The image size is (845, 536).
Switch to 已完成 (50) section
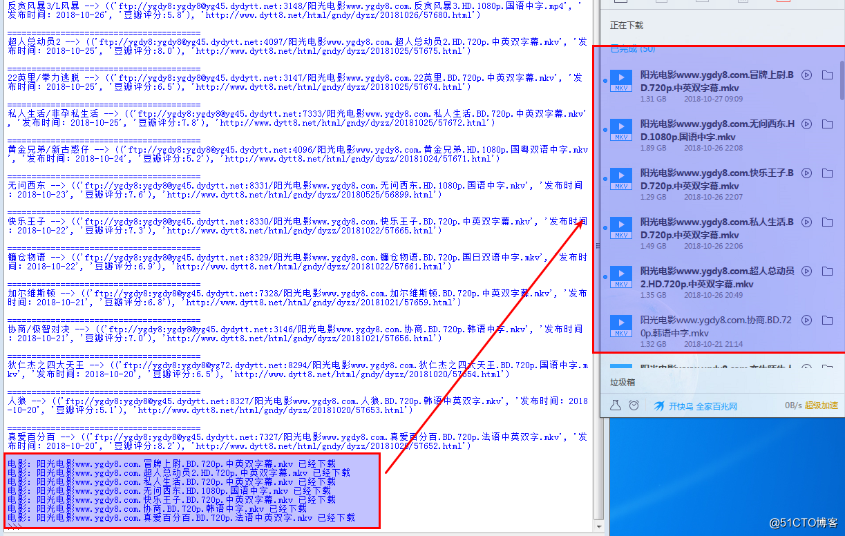coord(633,49)
